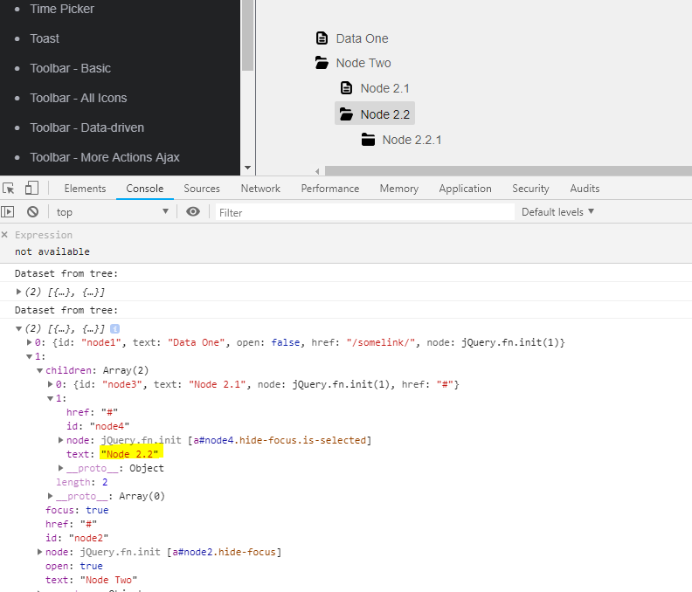Open the Toast sidebar link
The height and width of the screenshot is (592, 692).
(x=45, y=38)
